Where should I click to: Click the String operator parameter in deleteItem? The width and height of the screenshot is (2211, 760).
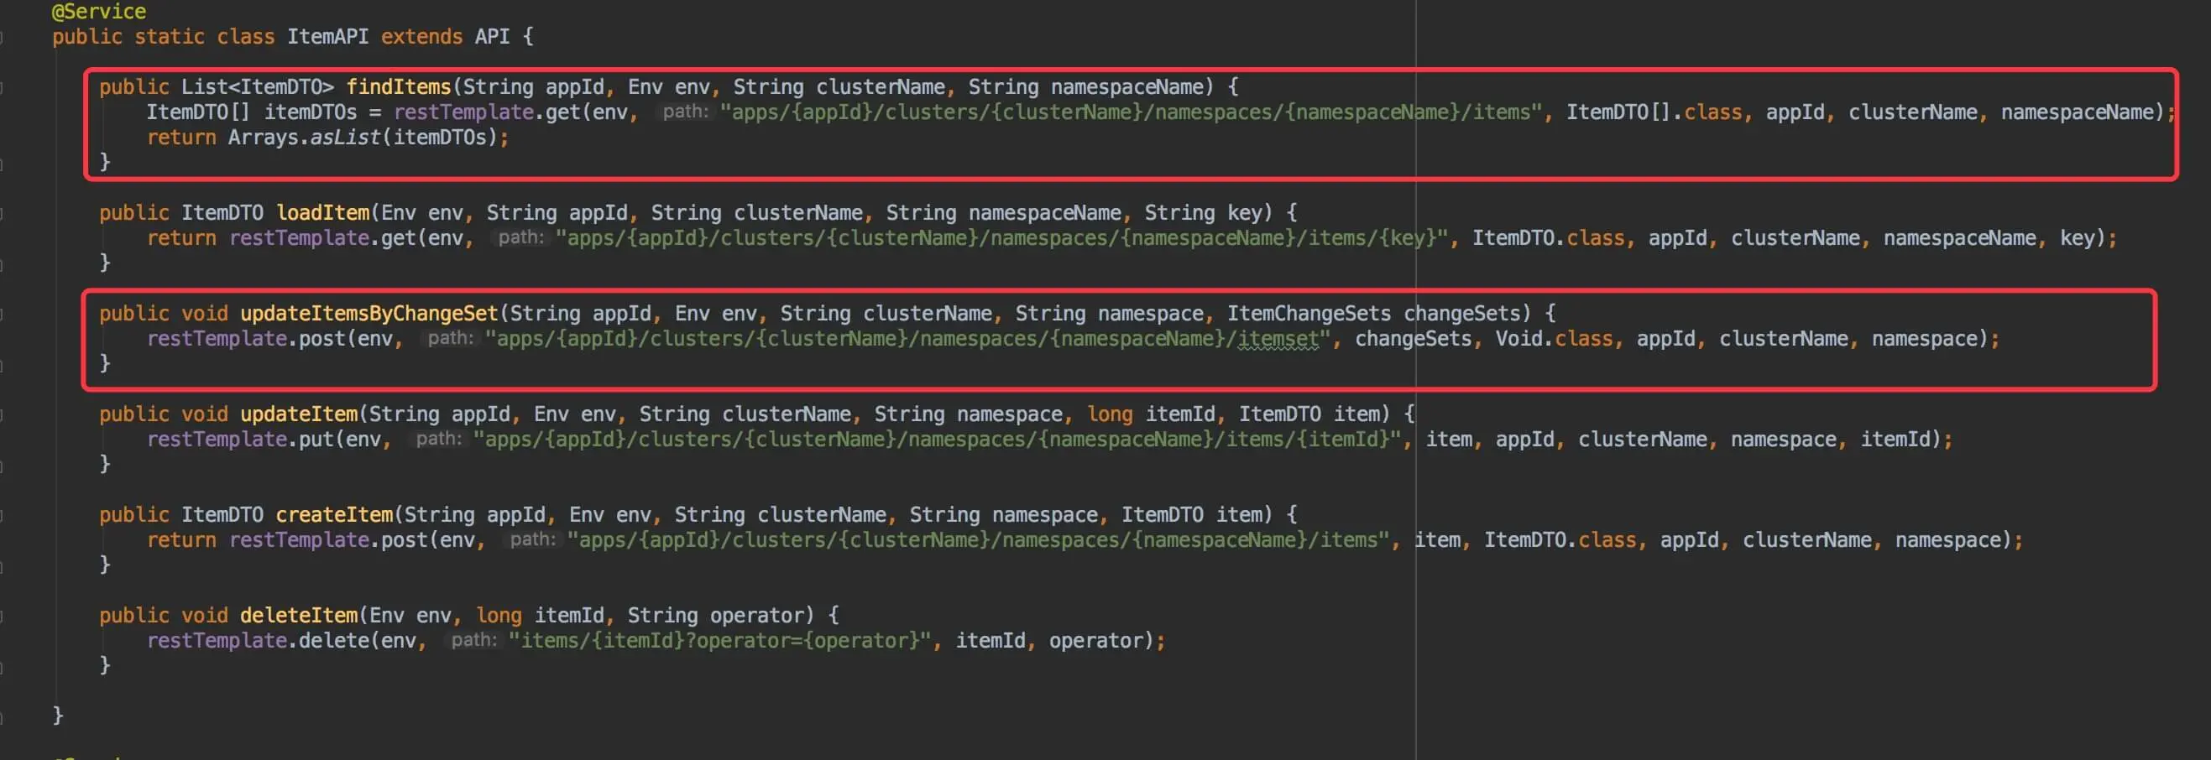(x=715, y=615)
